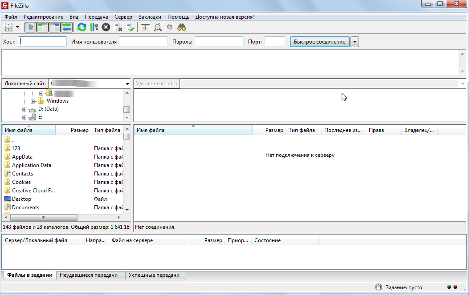Click the Быстрое соединение button
The height and width of the screenshot is (295, 469).
coord(319,42)
